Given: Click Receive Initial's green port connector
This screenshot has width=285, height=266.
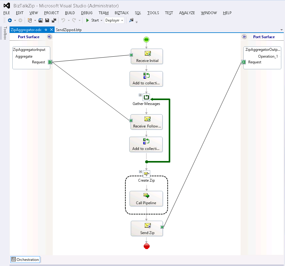Looking at the screenshot, I should [131, 55].
